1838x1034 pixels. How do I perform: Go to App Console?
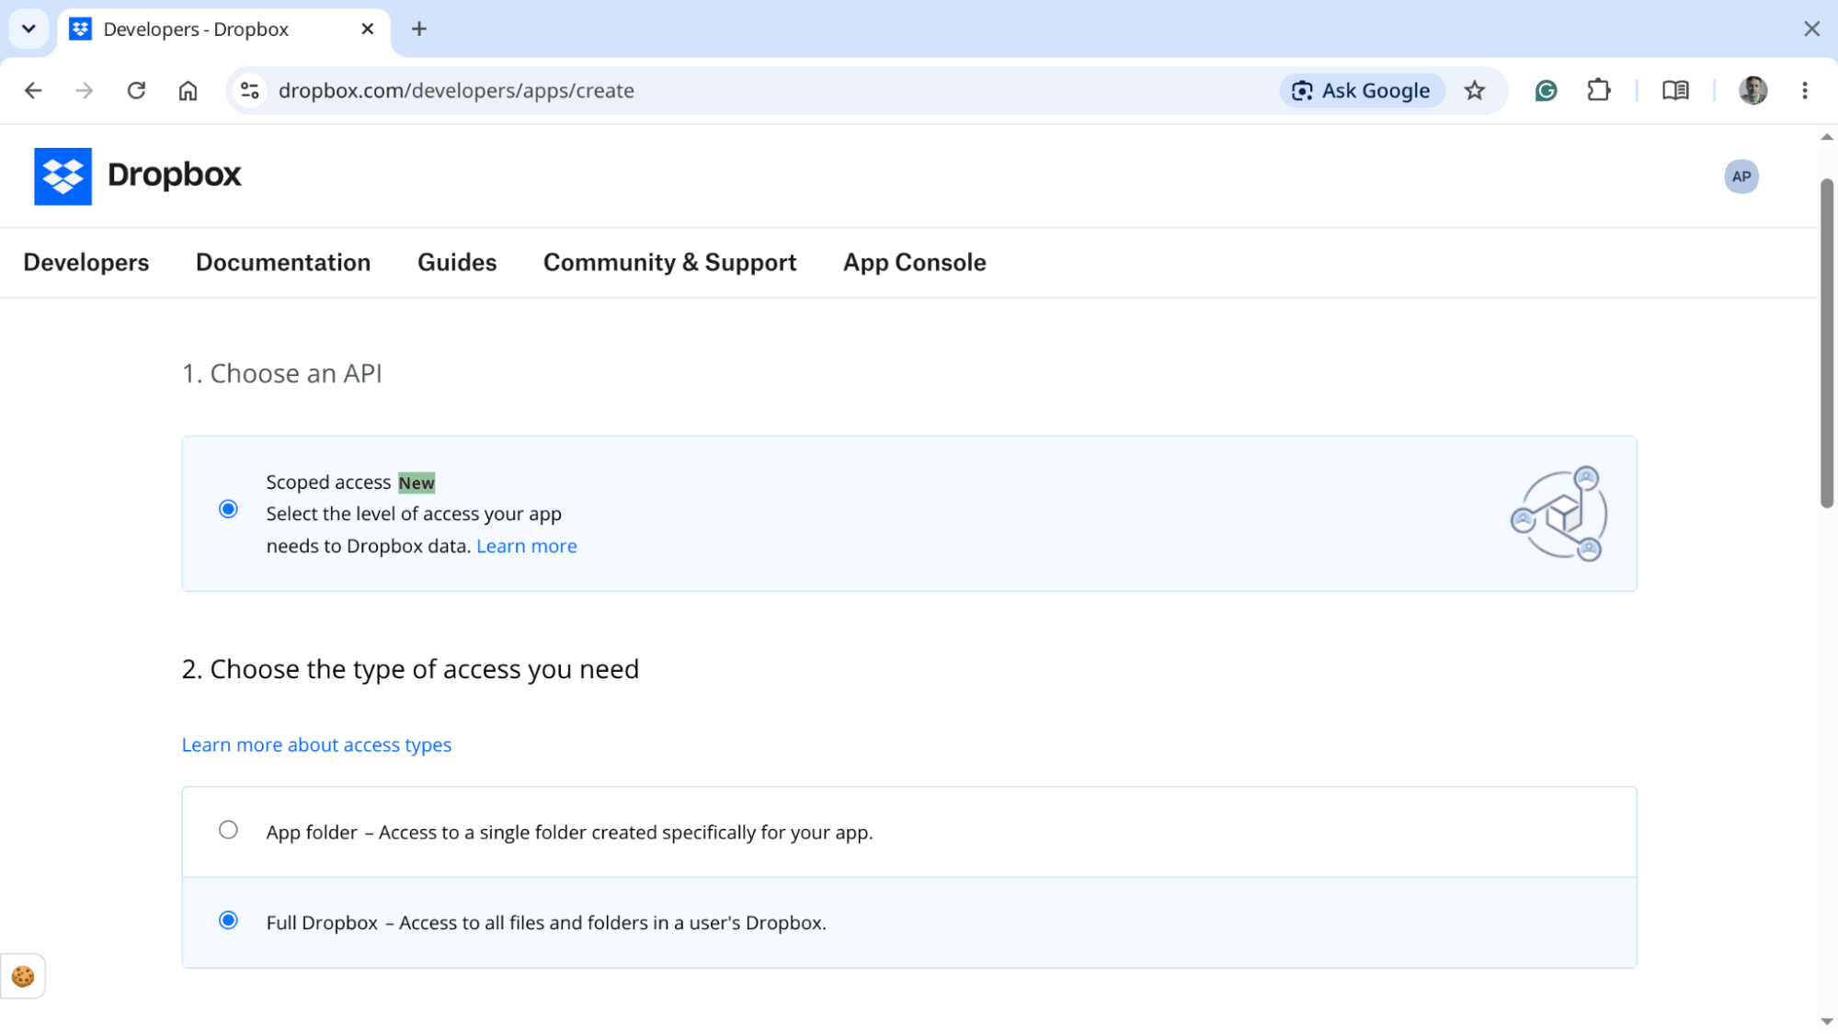[x=914, y=262]
